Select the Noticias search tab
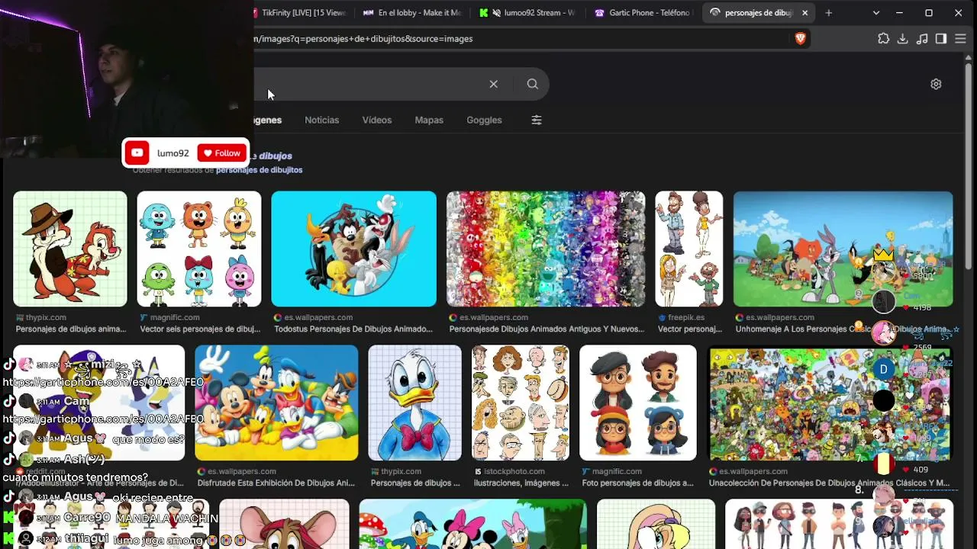Image resolution: width=977 pixels, height=549 pixels. (322, 120)
